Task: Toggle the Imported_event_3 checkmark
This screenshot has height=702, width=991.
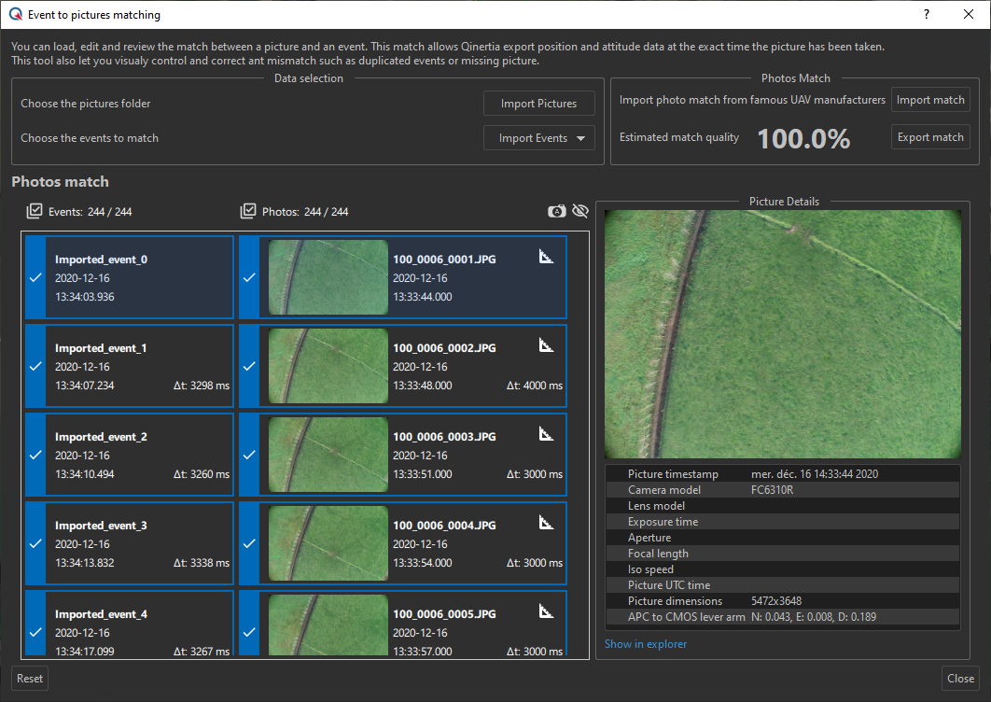Action: tap(35, 544)
